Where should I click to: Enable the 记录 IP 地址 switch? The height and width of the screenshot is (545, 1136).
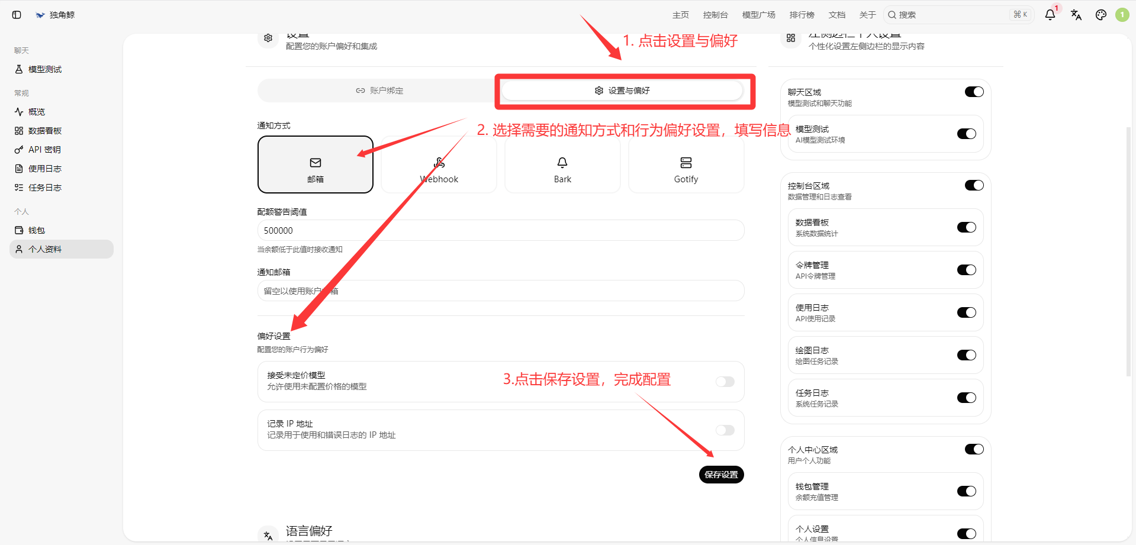pyautogui.click(x=725, y=430)
